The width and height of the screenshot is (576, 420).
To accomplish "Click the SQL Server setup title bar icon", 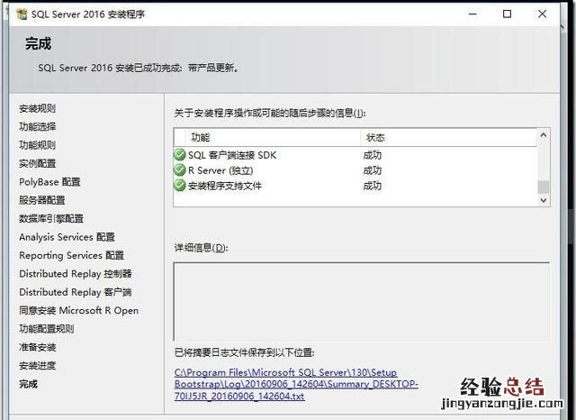I will tap(22, 14).
